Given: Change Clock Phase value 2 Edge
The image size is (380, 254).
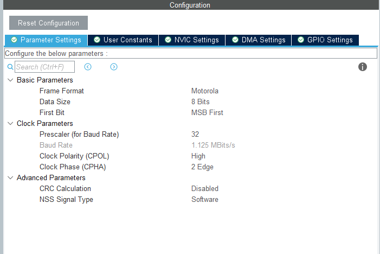Looking at the screenshot, I should pyautogui.click(x=202, y=167).
